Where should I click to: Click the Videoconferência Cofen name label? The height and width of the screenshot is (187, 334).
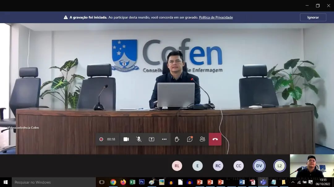pyautogui.click(x=23, y=128)
